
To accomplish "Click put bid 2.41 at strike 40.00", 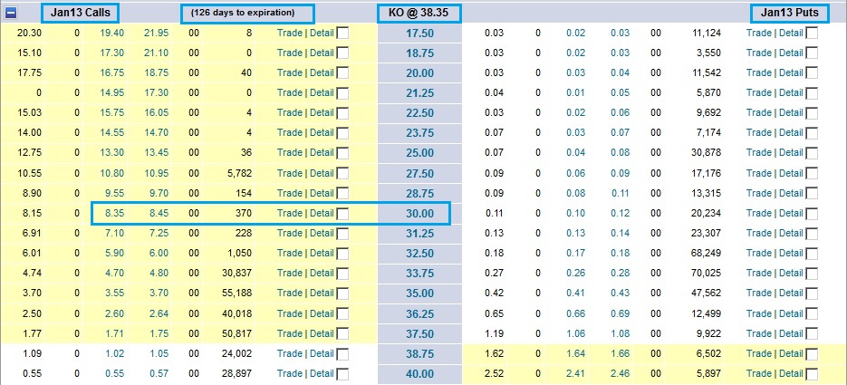I will point(576,373).
